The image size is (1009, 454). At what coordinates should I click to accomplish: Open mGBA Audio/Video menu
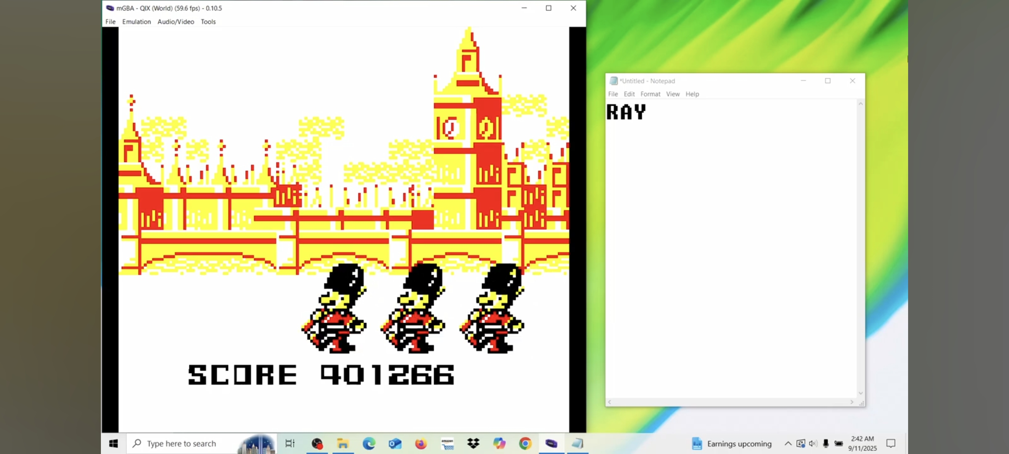[x=176, y=22]
